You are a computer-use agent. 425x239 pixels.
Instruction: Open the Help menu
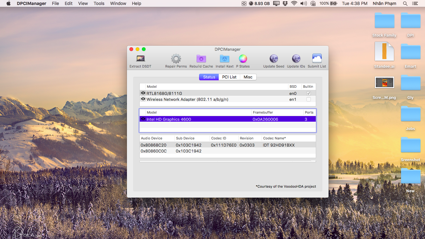pyautogui.click(x=136, y=3)
